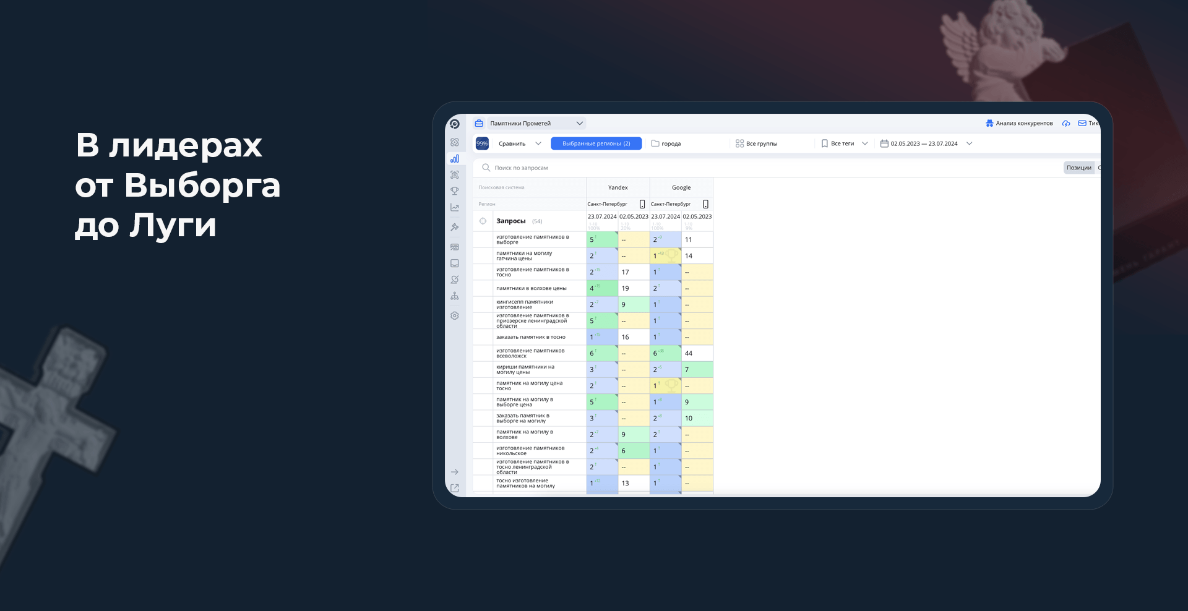1188x611 pixels.
Task: Open the growth line-chart icon in sidebar
Action: 455,208
